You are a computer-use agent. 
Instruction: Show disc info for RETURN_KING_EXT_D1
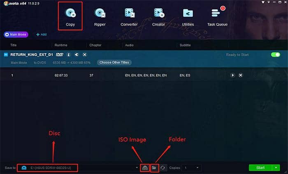(x=69, y=55)
